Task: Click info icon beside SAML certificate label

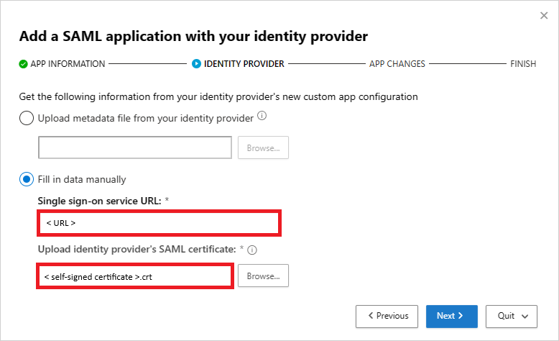Action: tap(252, 250)
